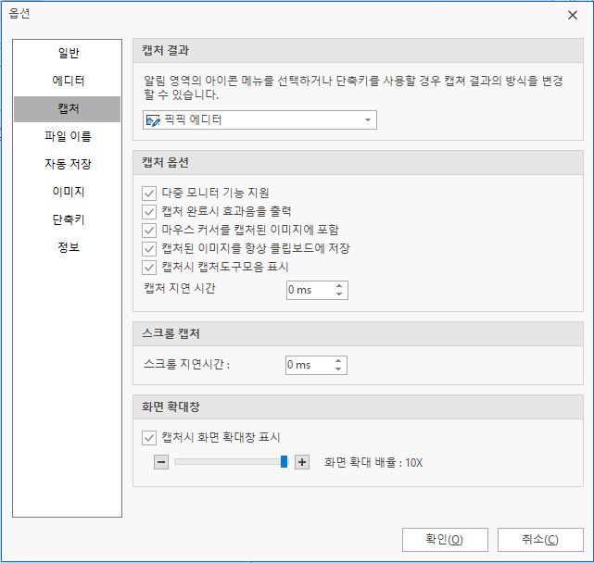Cancel with the 취소(C) button

coord(540,540)
